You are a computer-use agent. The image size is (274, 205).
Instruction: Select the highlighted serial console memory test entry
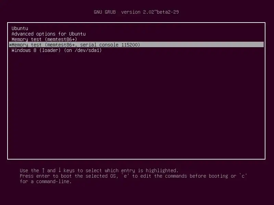136,45
